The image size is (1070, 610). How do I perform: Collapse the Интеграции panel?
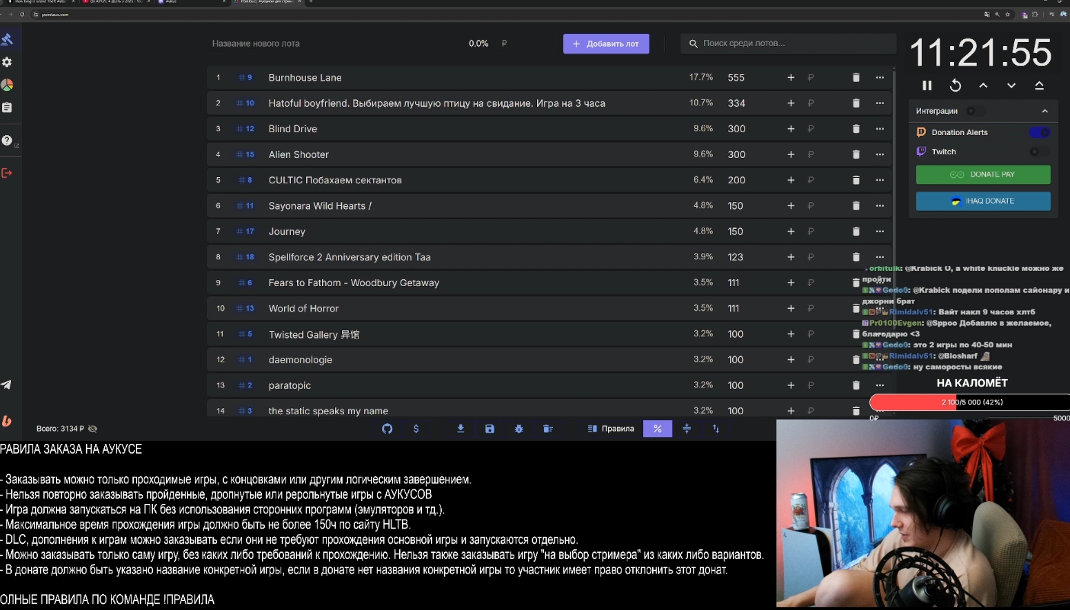(x=1044, y=111)
